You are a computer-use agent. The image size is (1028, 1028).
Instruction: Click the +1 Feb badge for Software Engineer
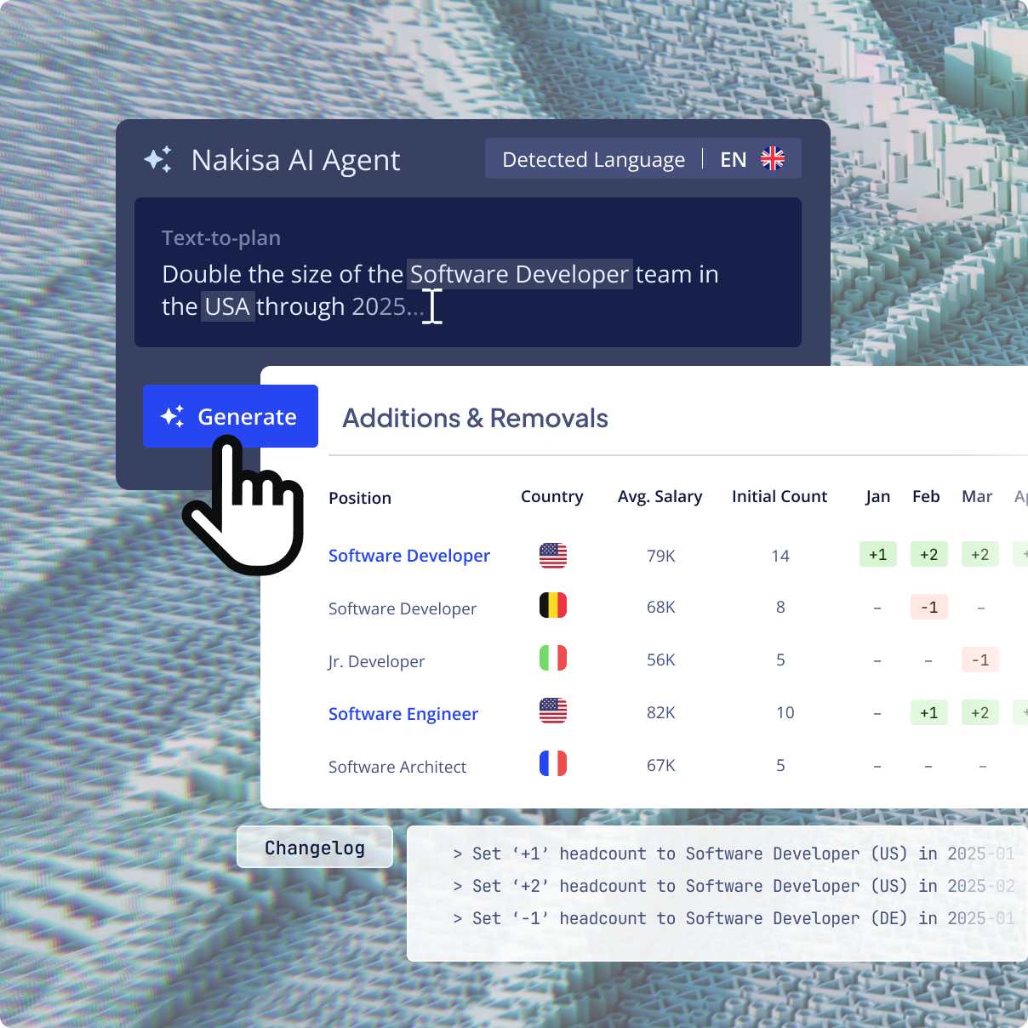tap(929, 712)
